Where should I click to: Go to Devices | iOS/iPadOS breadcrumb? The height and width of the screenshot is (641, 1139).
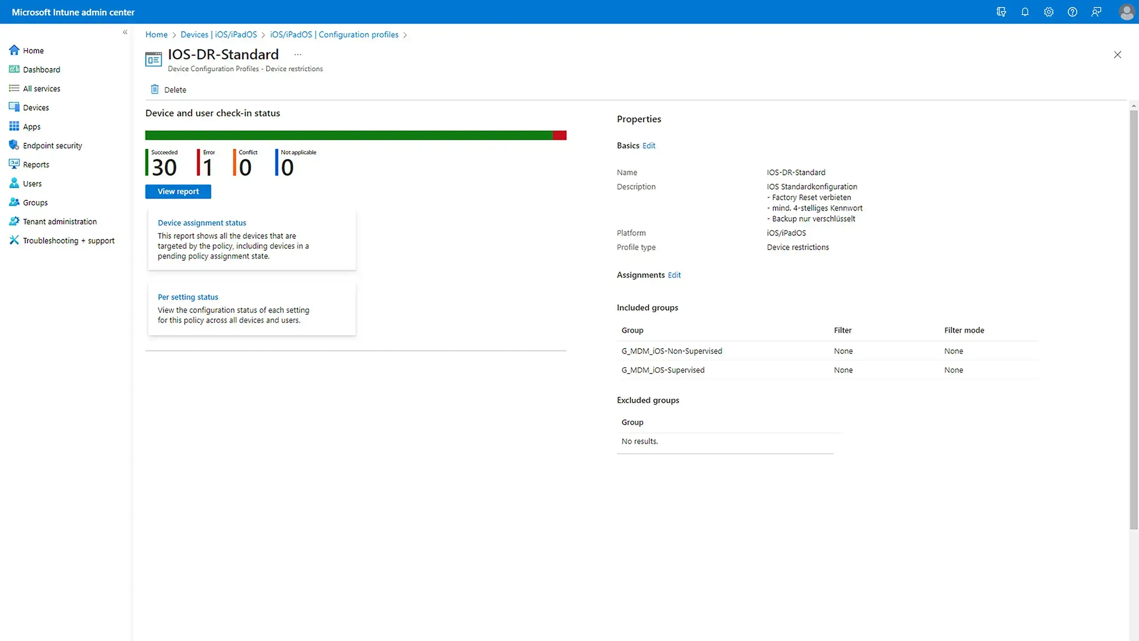[x=218, y=35]
